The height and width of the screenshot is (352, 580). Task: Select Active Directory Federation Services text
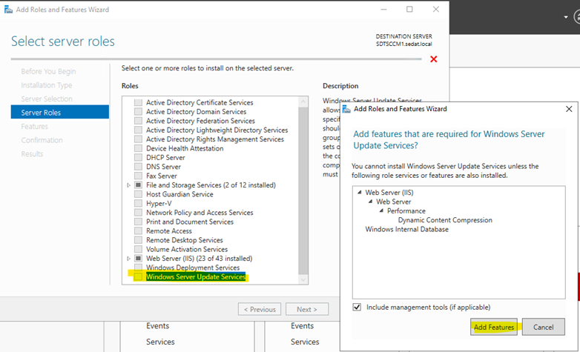pyautogui.click(x=200, y=121)
